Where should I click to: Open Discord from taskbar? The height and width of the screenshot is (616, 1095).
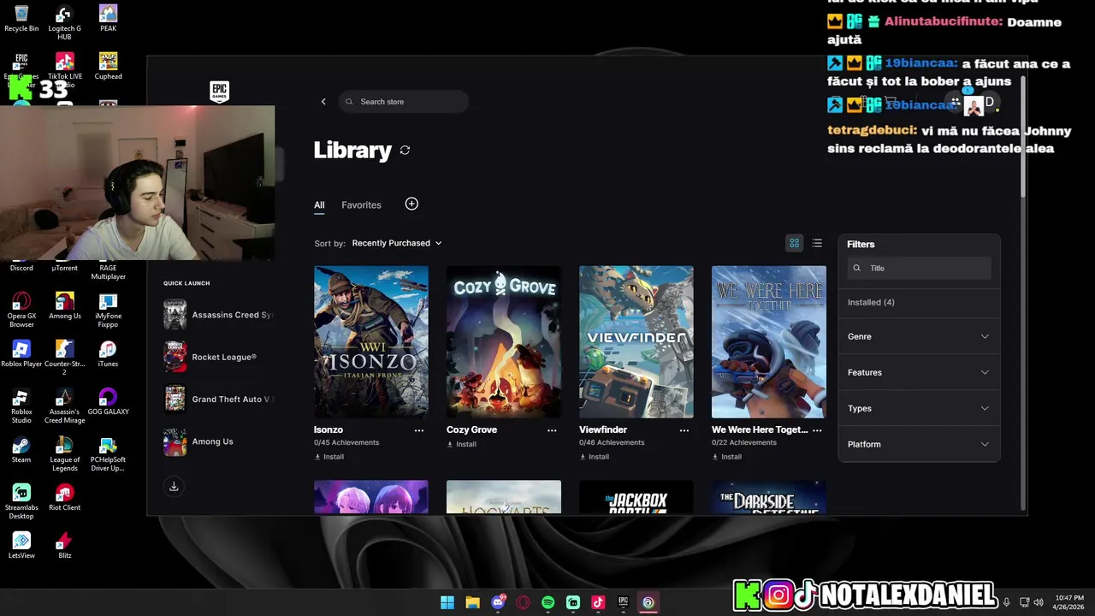498,602
